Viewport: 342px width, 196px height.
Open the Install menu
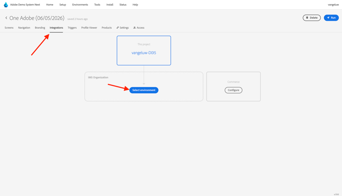(110, 5)
